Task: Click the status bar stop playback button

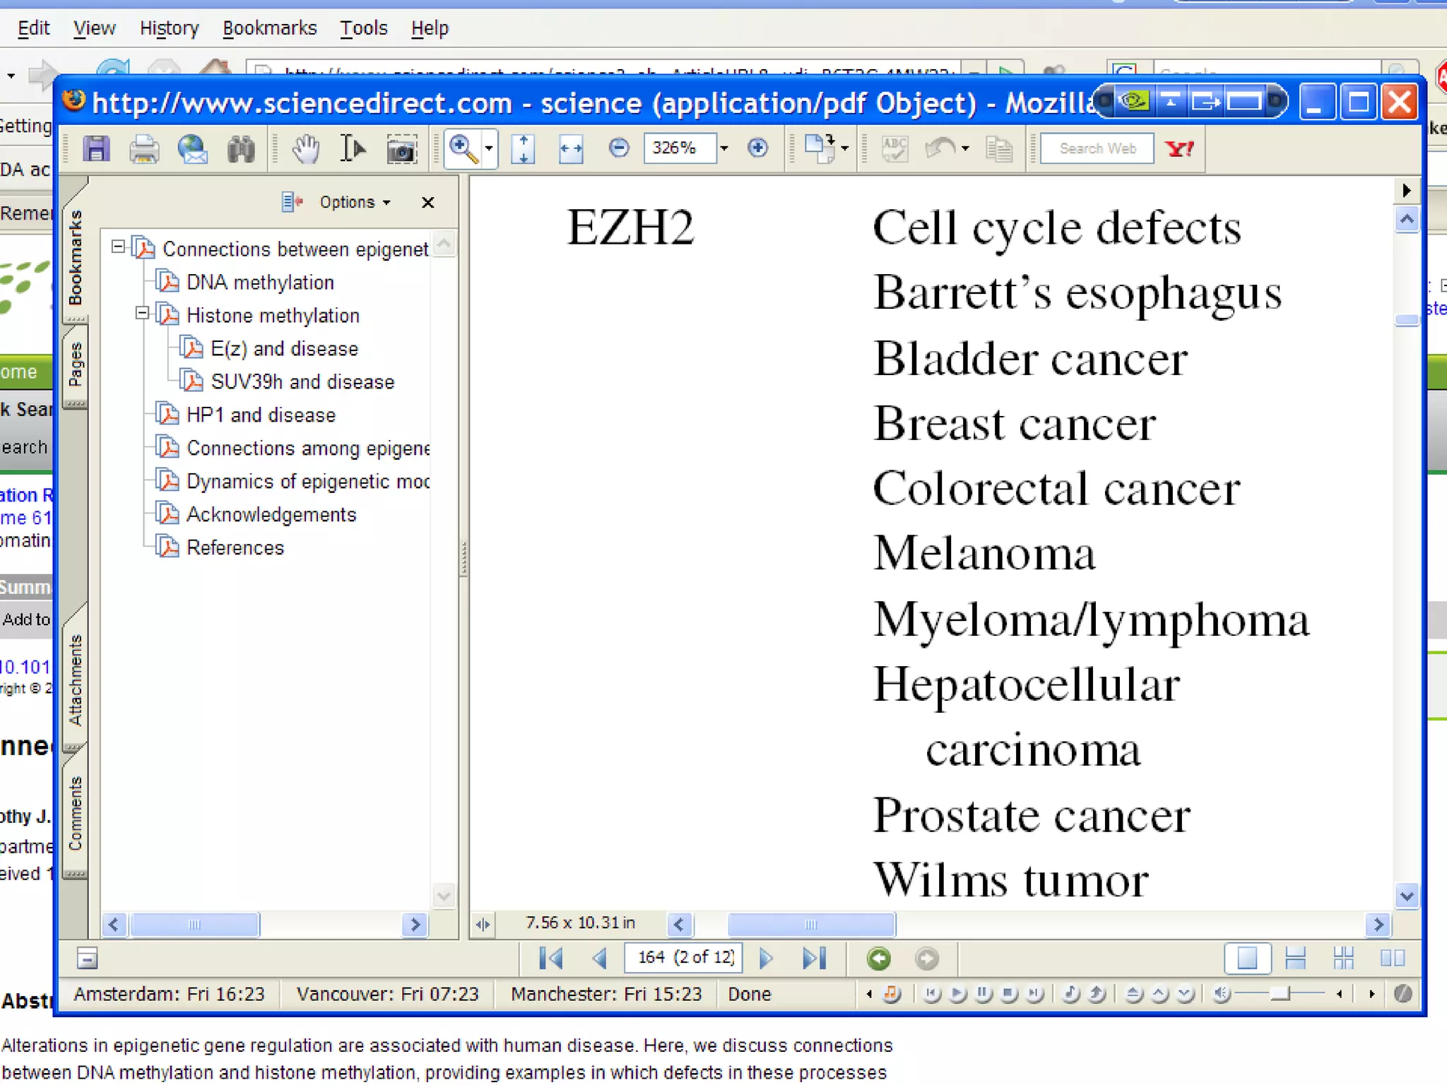Action: (1009, 994)
